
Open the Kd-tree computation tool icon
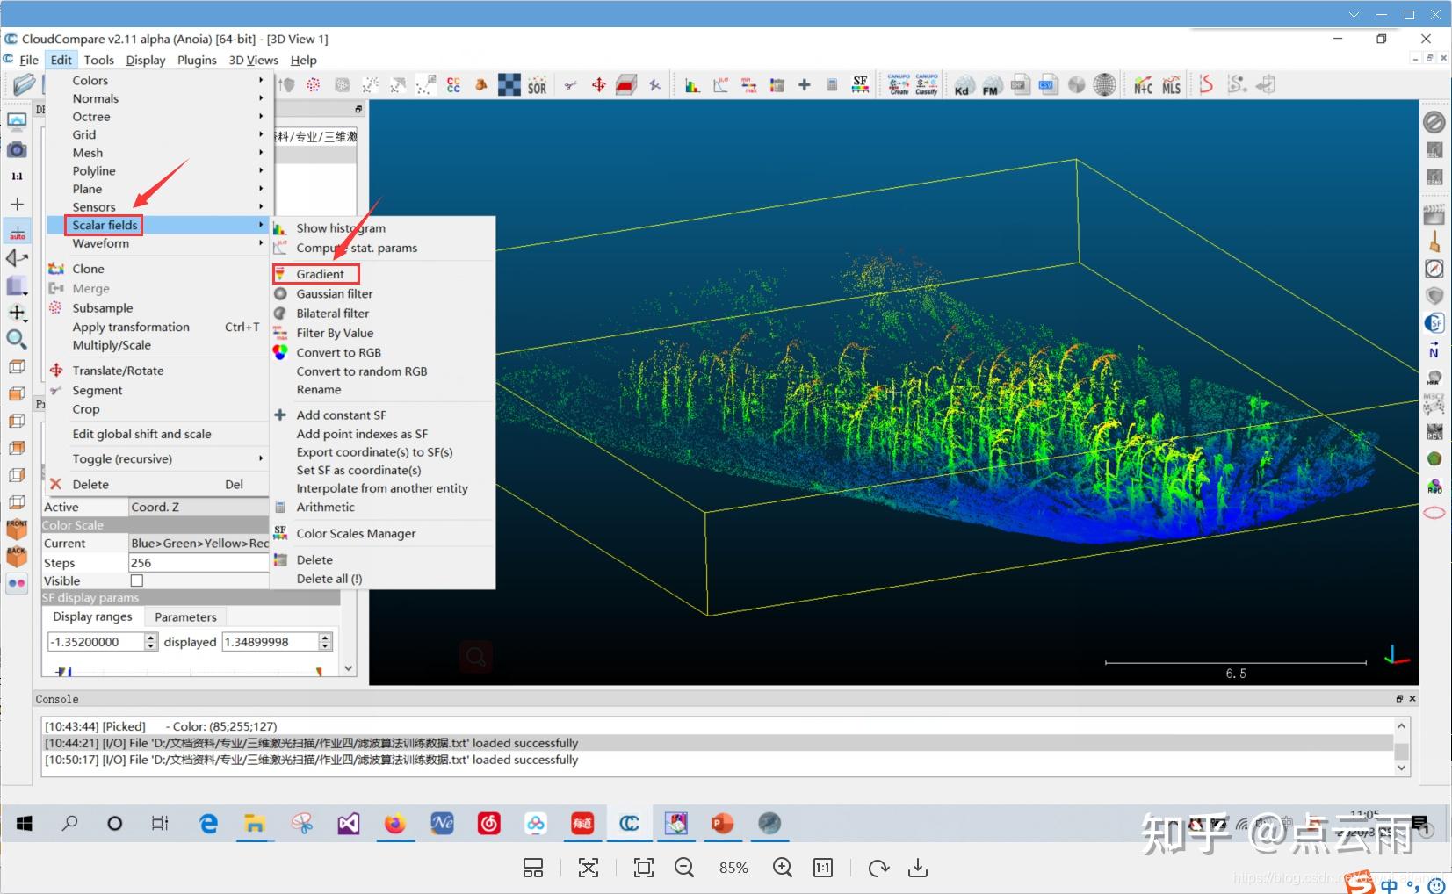[963, 85]
